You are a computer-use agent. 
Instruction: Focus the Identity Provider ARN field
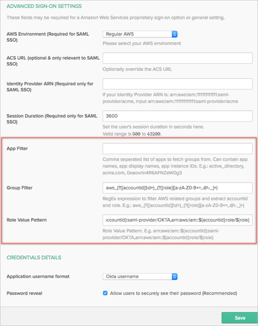(178, 84)
